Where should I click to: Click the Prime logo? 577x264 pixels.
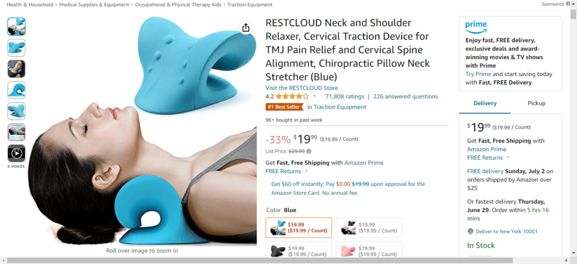click(476, 27)
